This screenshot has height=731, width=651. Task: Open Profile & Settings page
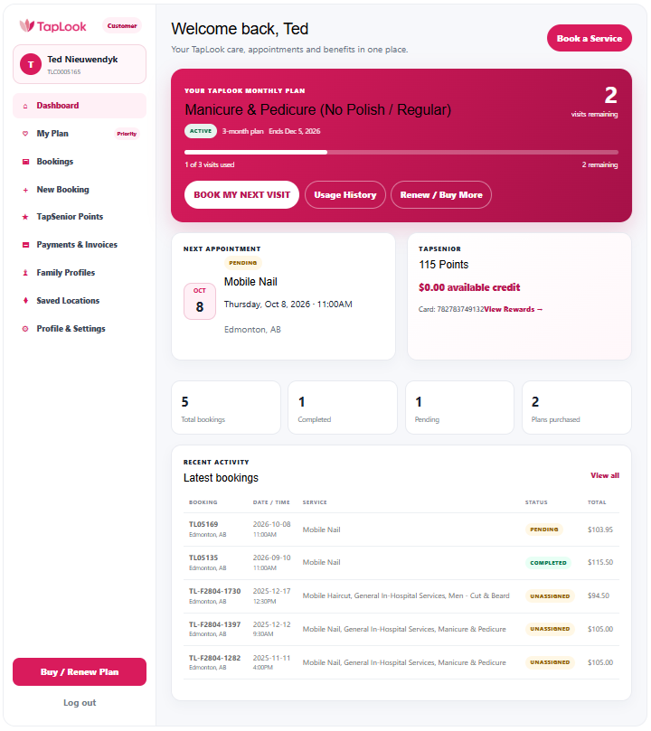tap(80, 329)
